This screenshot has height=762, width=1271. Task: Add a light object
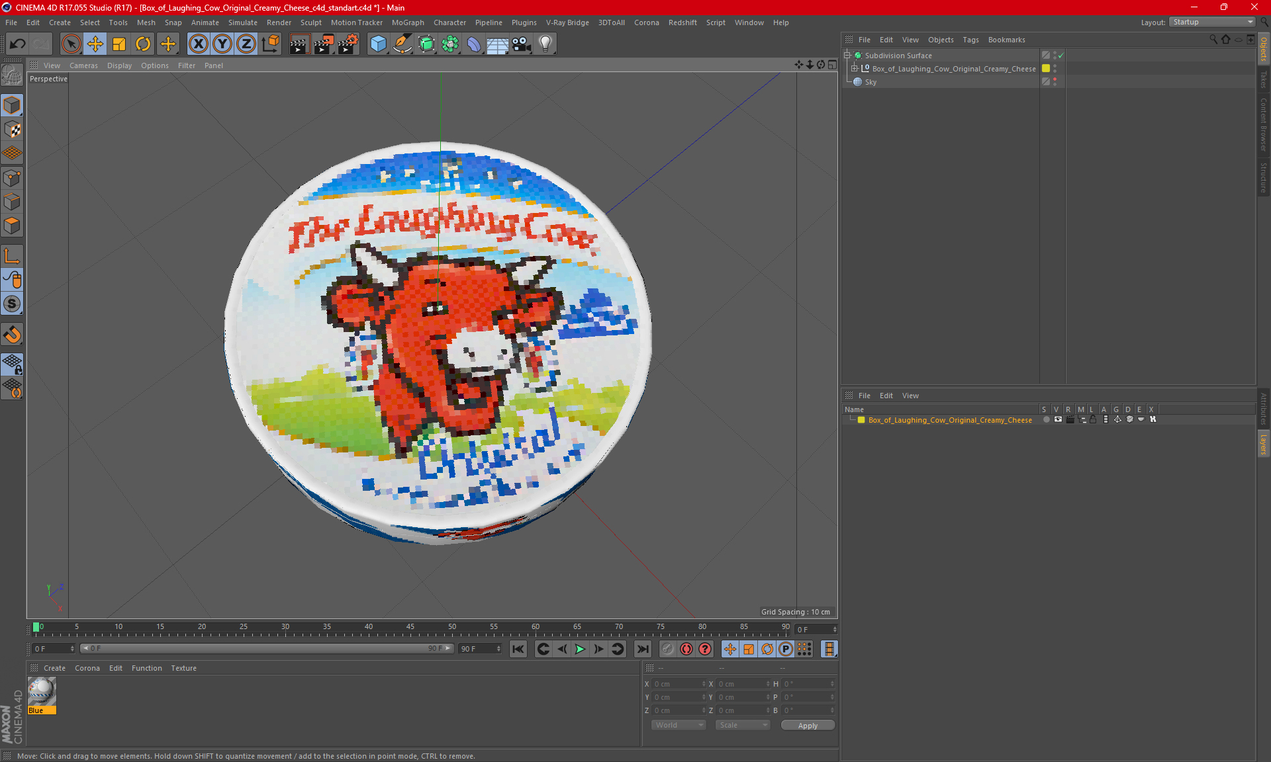[545, 44]
